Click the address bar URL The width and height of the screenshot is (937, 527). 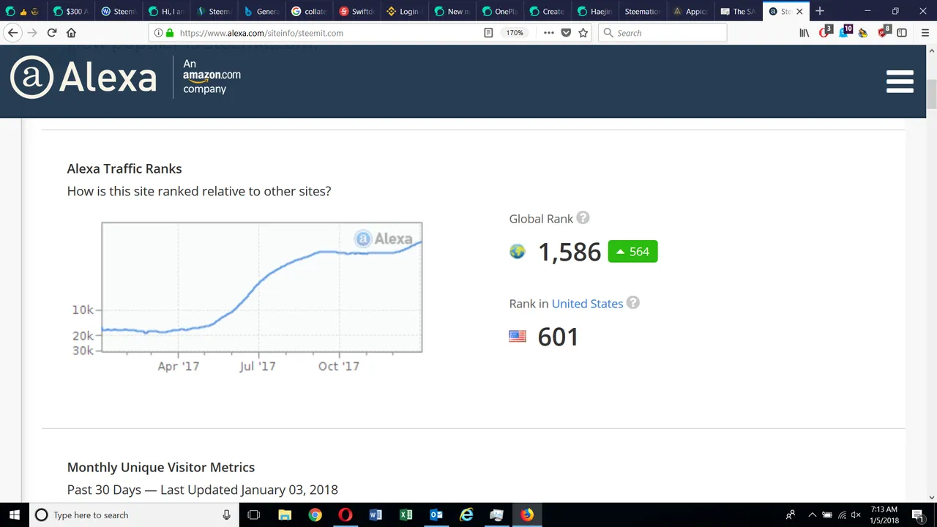(261, 33)
